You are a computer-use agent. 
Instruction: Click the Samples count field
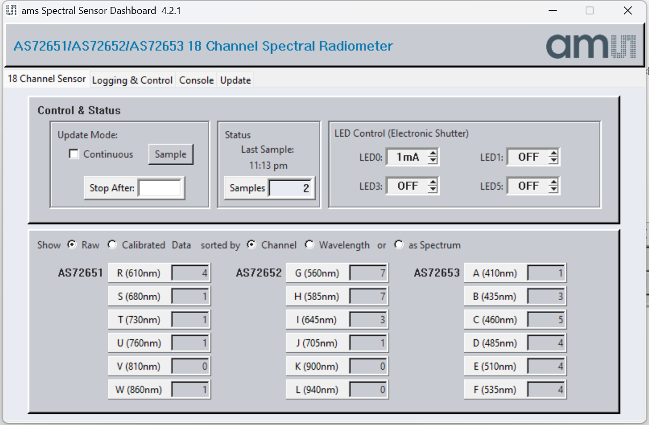[x=291, y=188]
